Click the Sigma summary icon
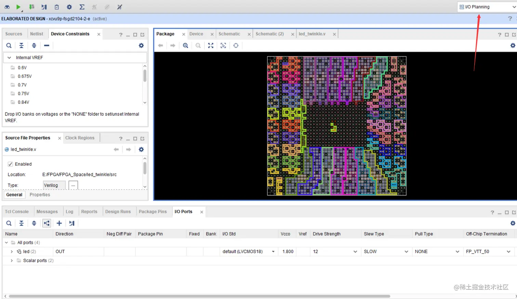The height and width of the screenshot is (299, 517). click(82, 7)
